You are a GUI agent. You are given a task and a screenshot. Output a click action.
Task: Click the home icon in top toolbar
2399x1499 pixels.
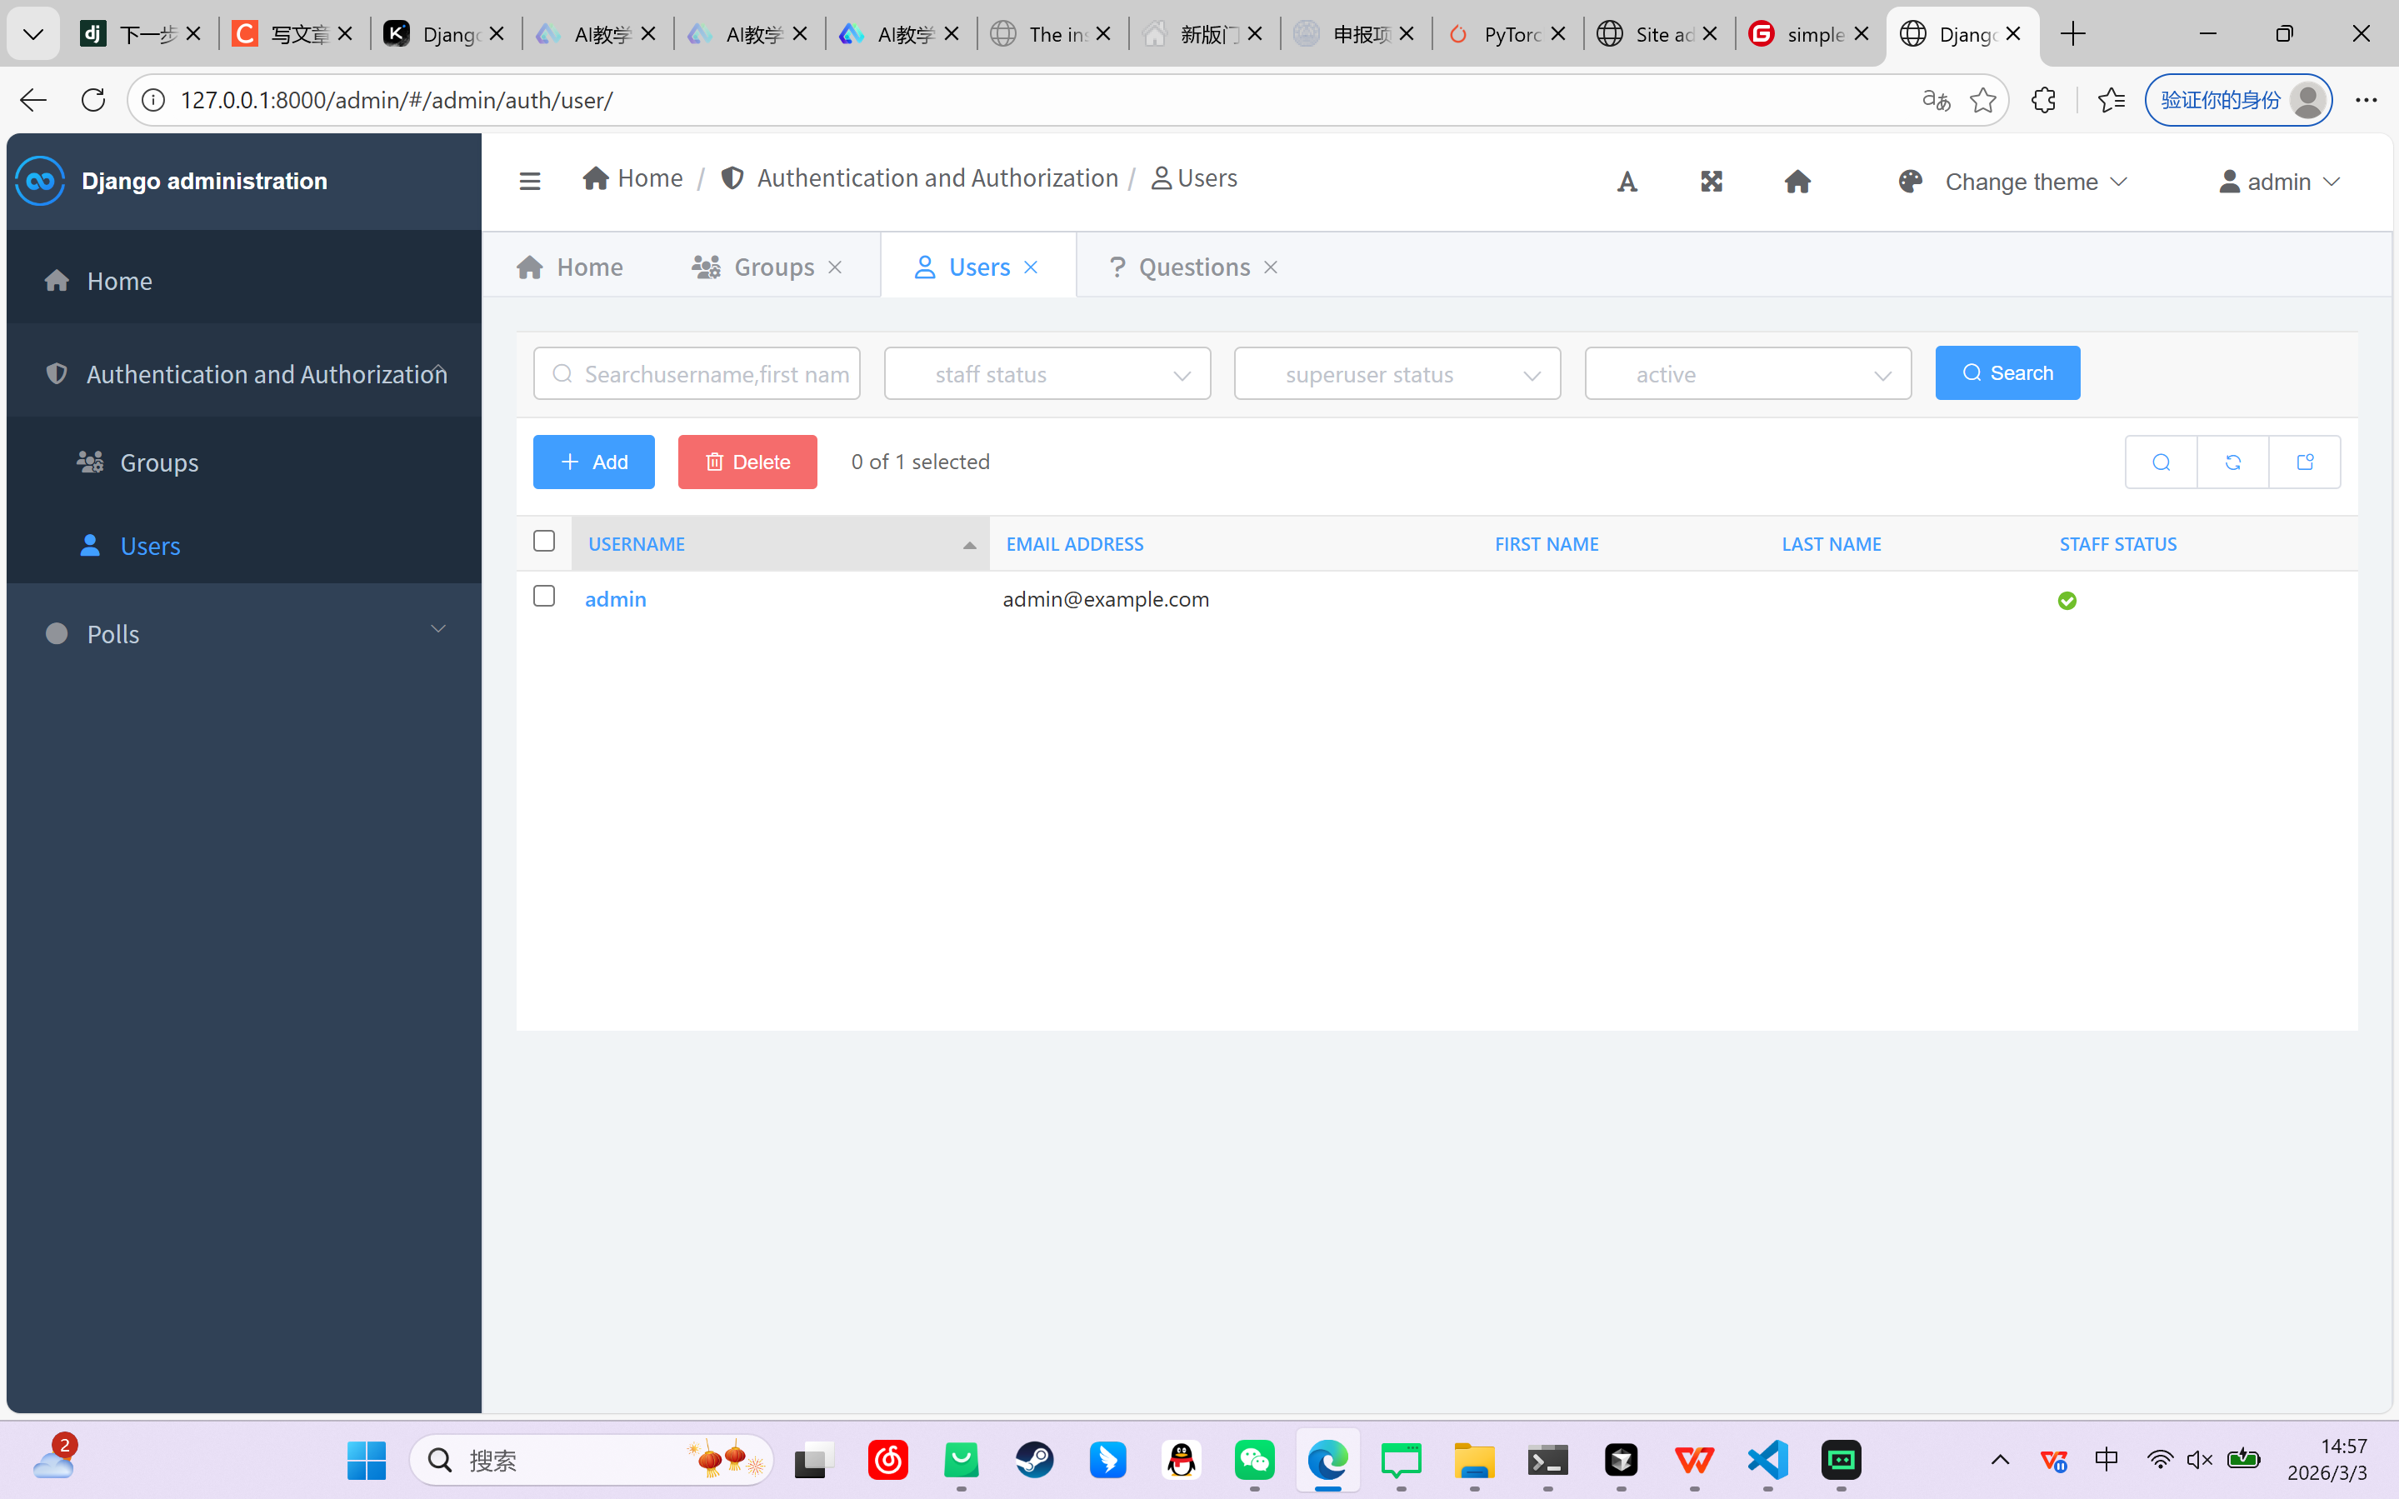click(1797, 182)
